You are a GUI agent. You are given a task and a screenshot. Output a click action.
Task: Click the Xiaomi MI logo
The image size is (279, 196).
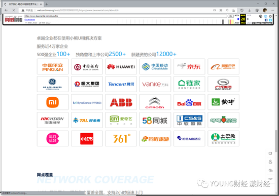[x=52, y=102]
